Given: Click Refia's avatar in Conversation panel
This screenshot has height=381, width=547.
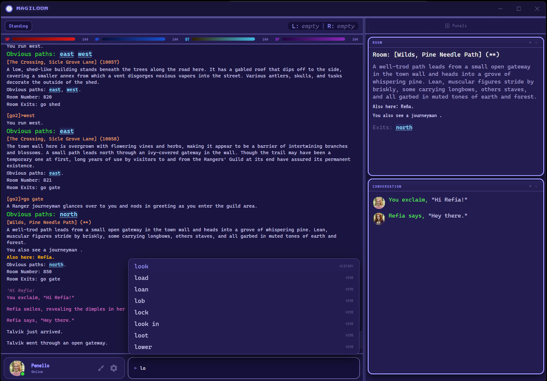Looking at the screenshot, I should coord(379,219).
